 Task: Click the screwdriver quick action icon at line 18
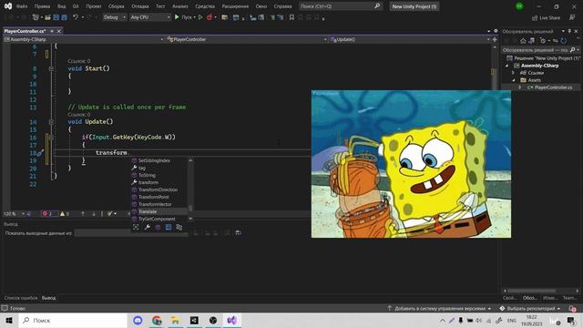click(40, 153)
